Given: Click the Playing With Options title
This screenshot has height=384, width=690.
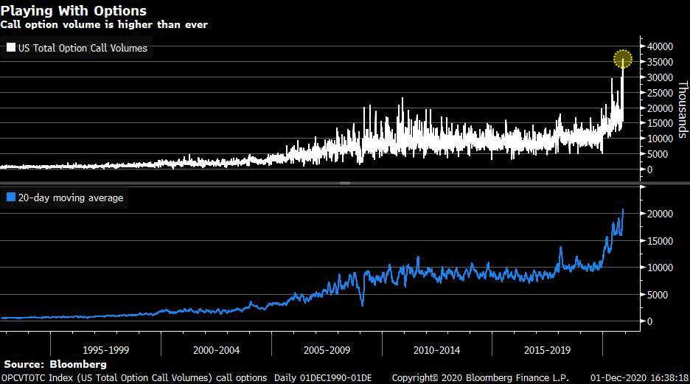Looking at the screenshot, I should point(74,10).
